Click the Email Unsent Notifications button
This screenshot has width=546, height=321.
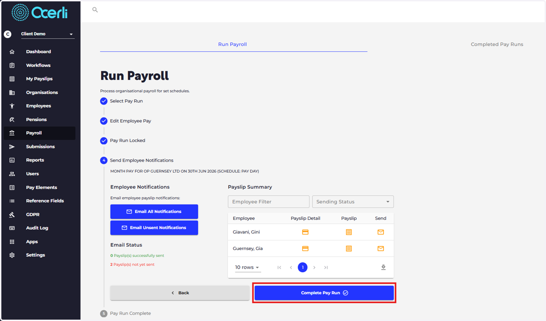click(x=154, y=228)
